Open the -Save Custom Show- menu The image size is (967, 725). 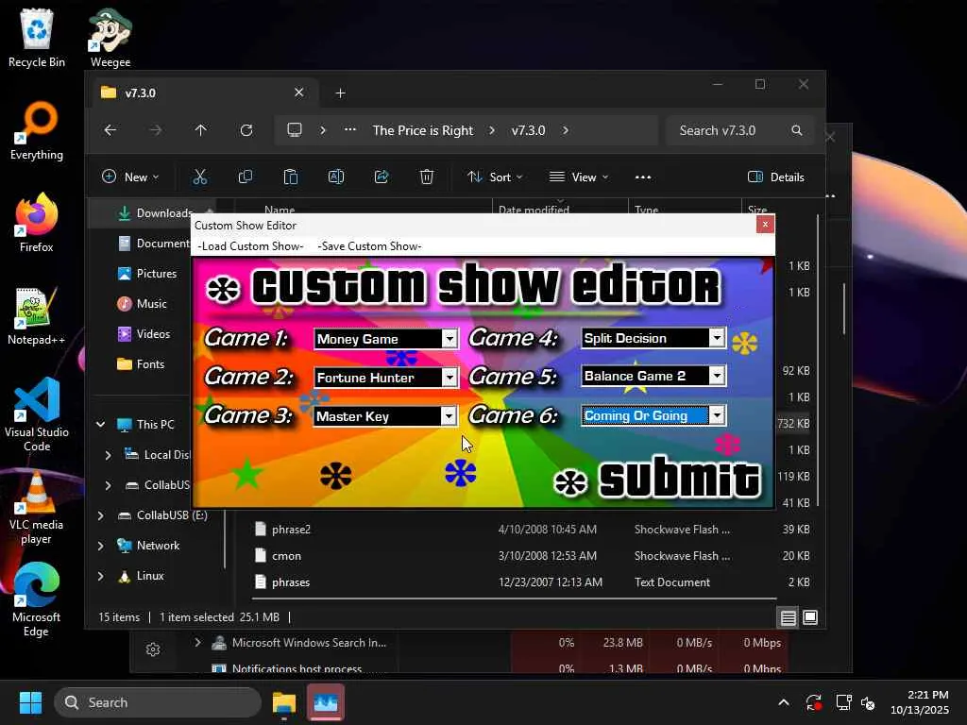[x=369, y=246]
